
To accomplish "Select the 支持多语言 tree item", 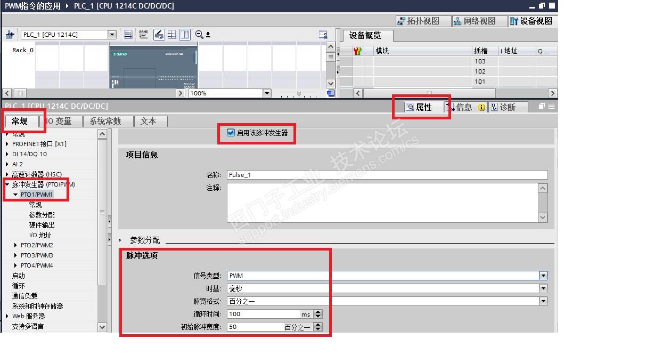I will tap(28, 326).
